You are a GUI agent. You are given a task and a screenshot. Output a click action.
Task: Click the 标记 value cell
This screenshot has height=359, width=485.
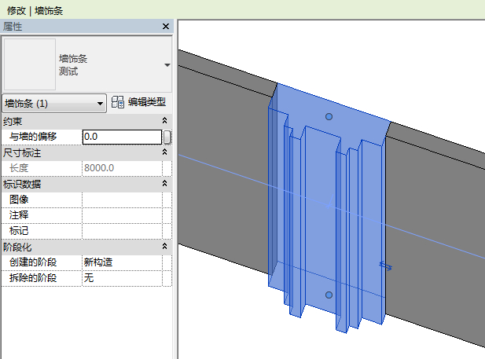[122, 231]
